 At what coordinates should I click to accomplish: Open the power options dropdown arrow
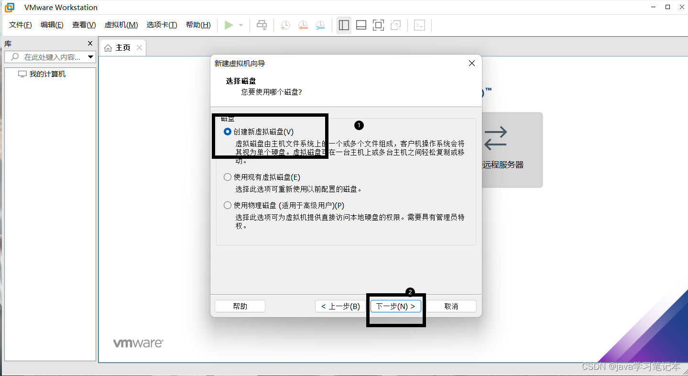(x=241, y=25)
